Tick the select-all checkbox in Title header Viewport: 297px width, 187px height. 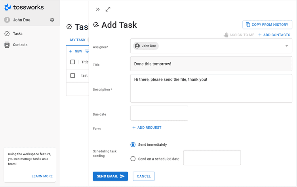72,62
